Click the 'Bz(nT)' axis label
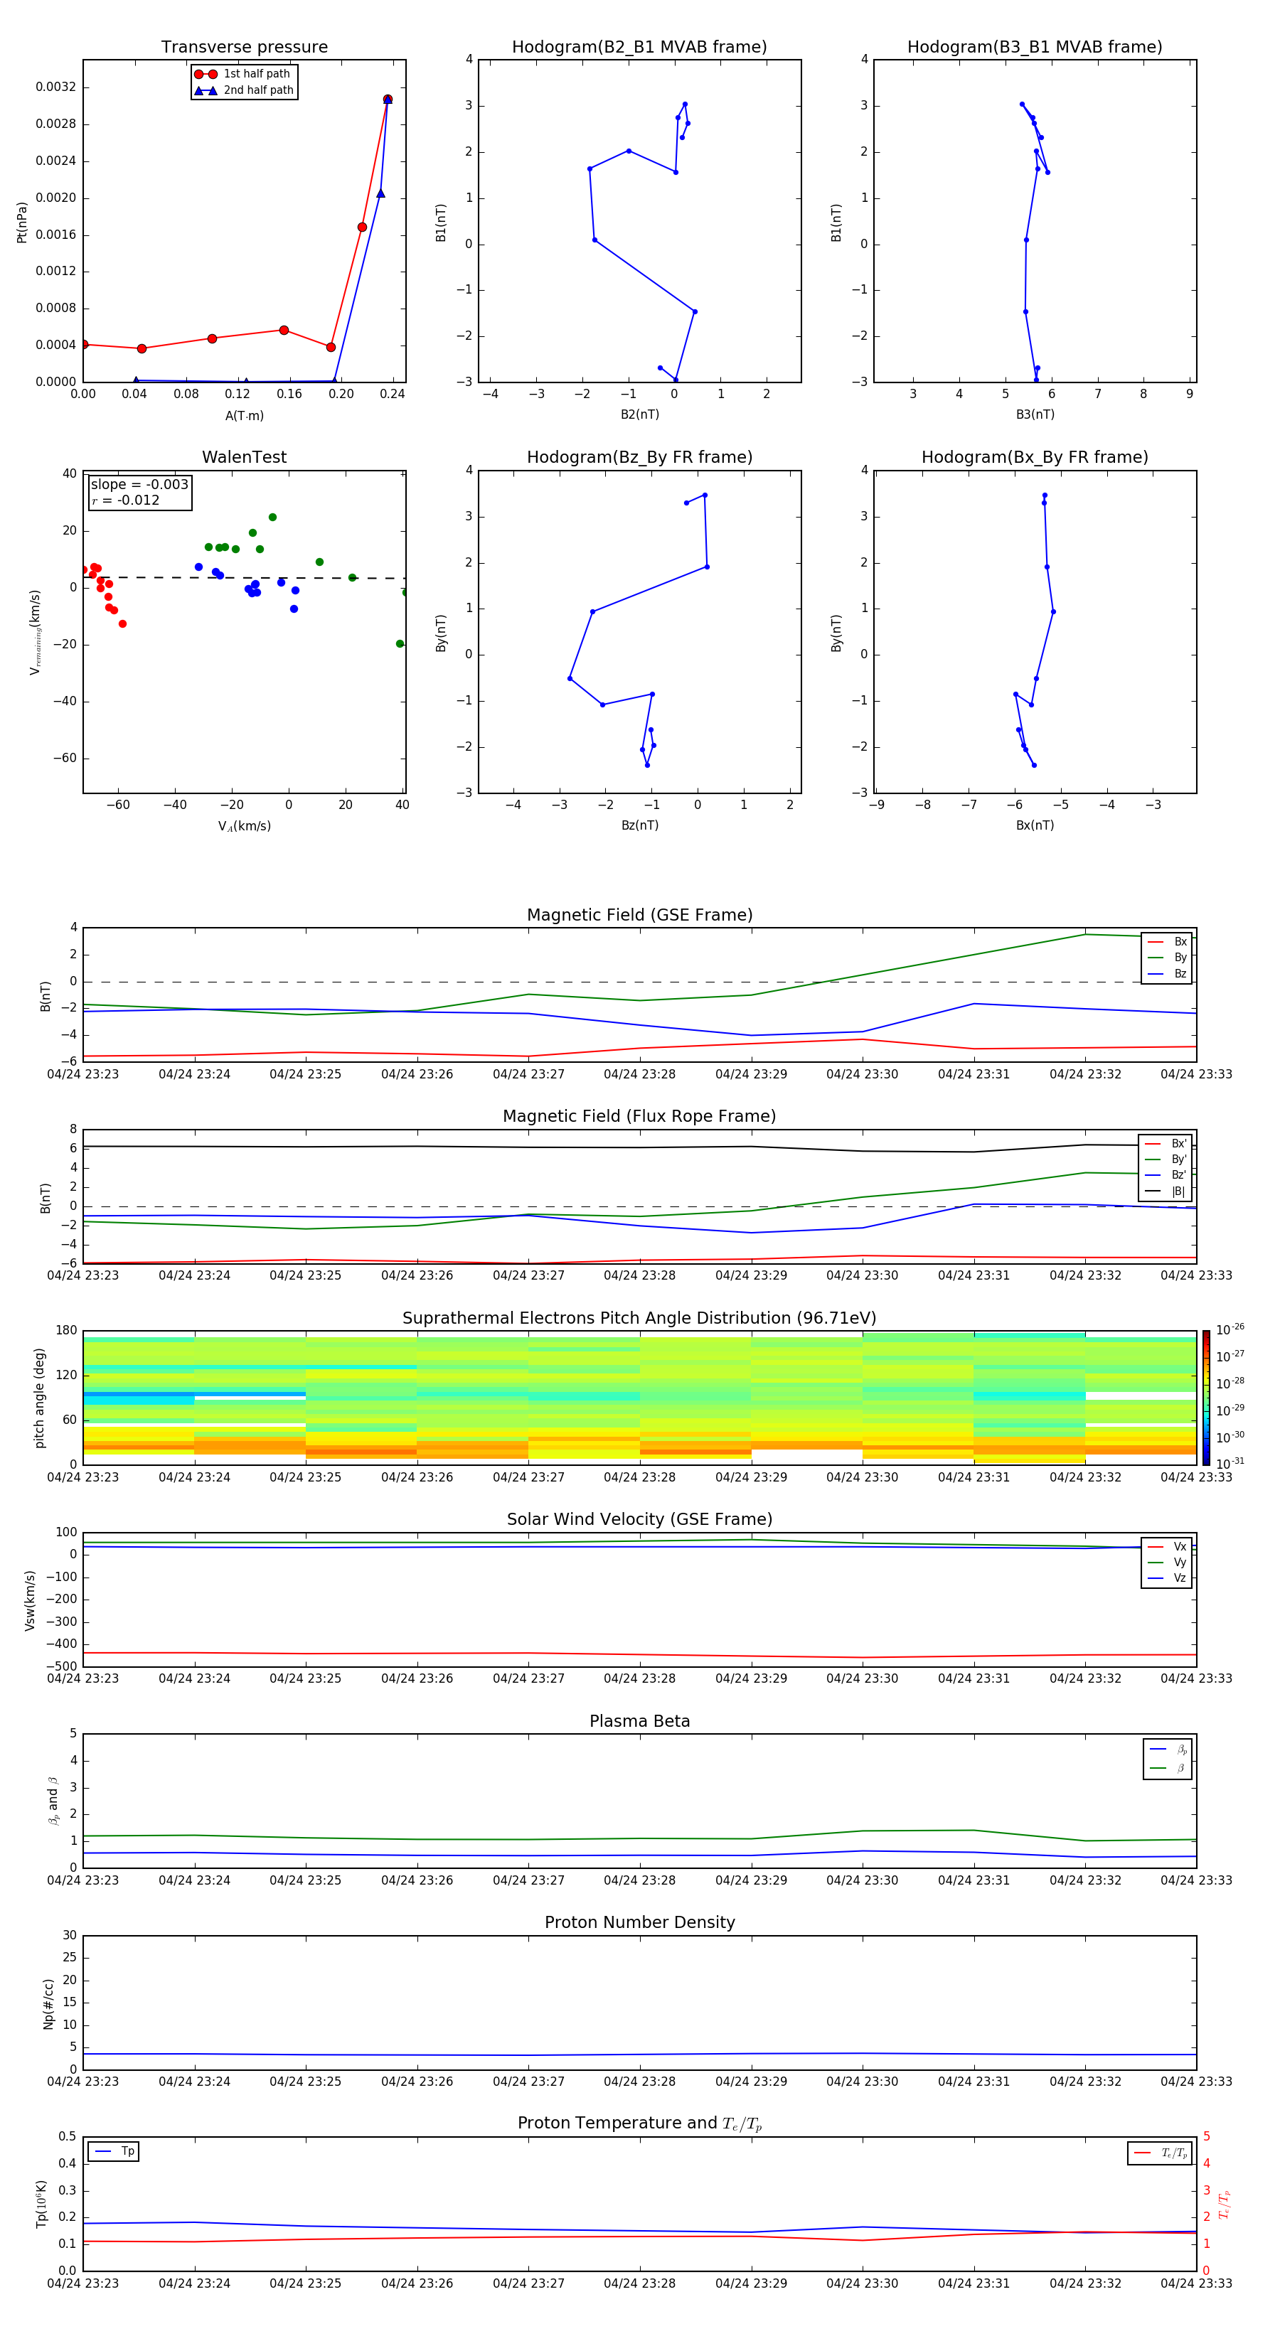 point(639,825)
